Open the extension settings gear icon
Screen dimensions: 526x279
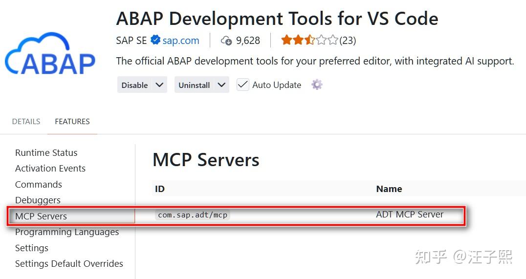coord(317,85)
